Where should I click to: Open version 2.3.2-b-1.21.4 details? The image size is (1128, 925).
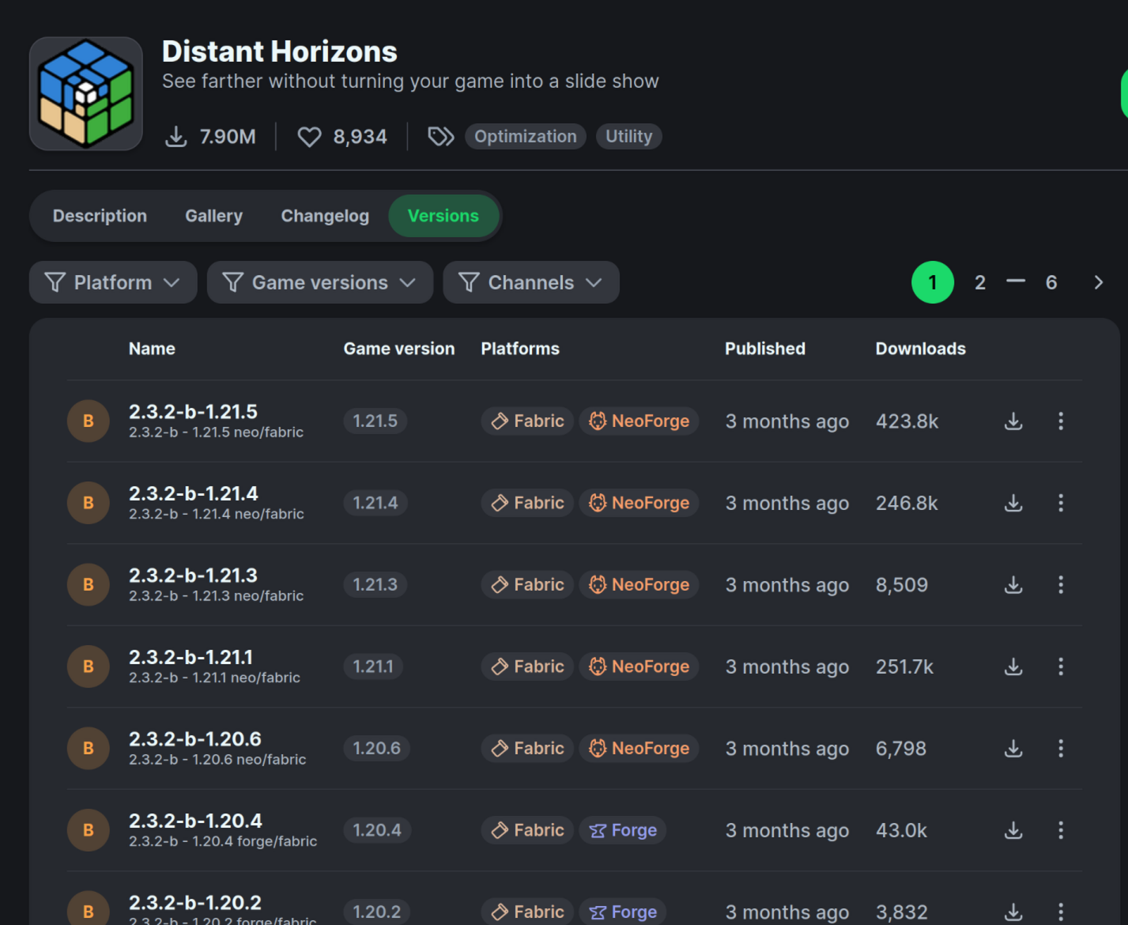click(193, 493)
